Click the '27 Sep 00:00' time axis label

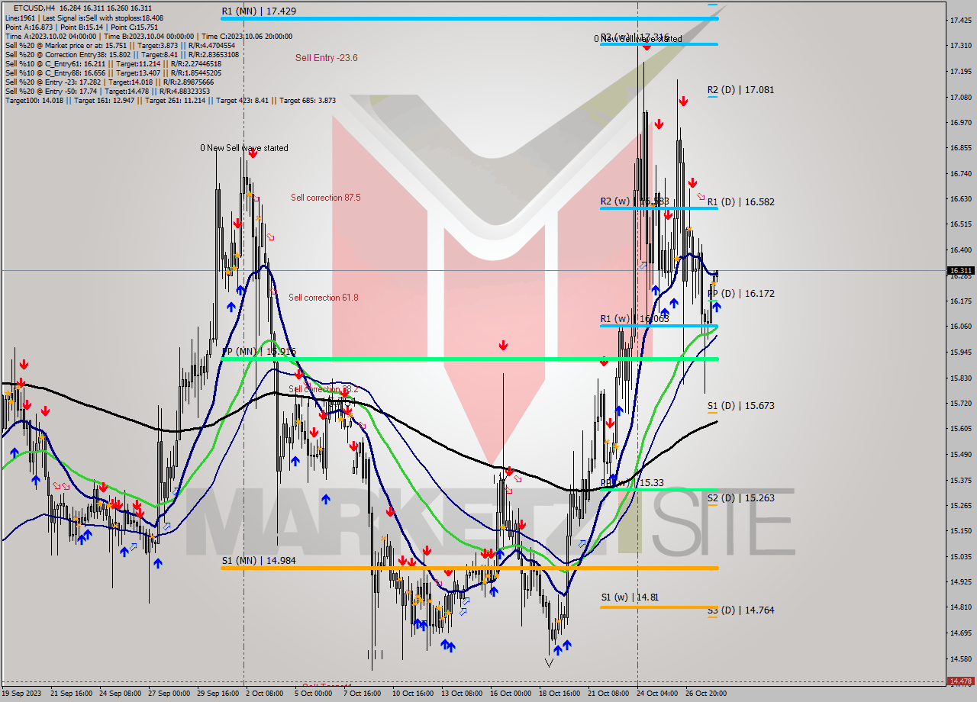168,694
